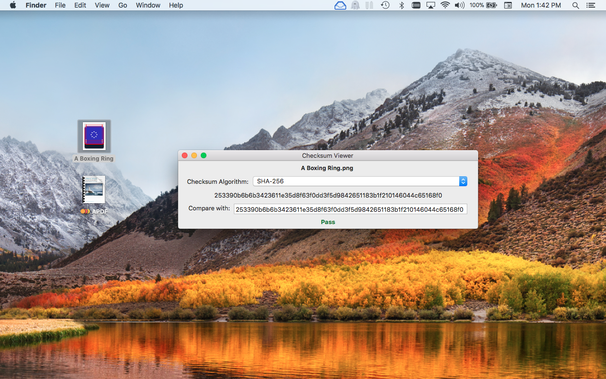Screen dimensions: 606x379
Task: Click the memory chip menu bar icon
Action: [416, 5]
